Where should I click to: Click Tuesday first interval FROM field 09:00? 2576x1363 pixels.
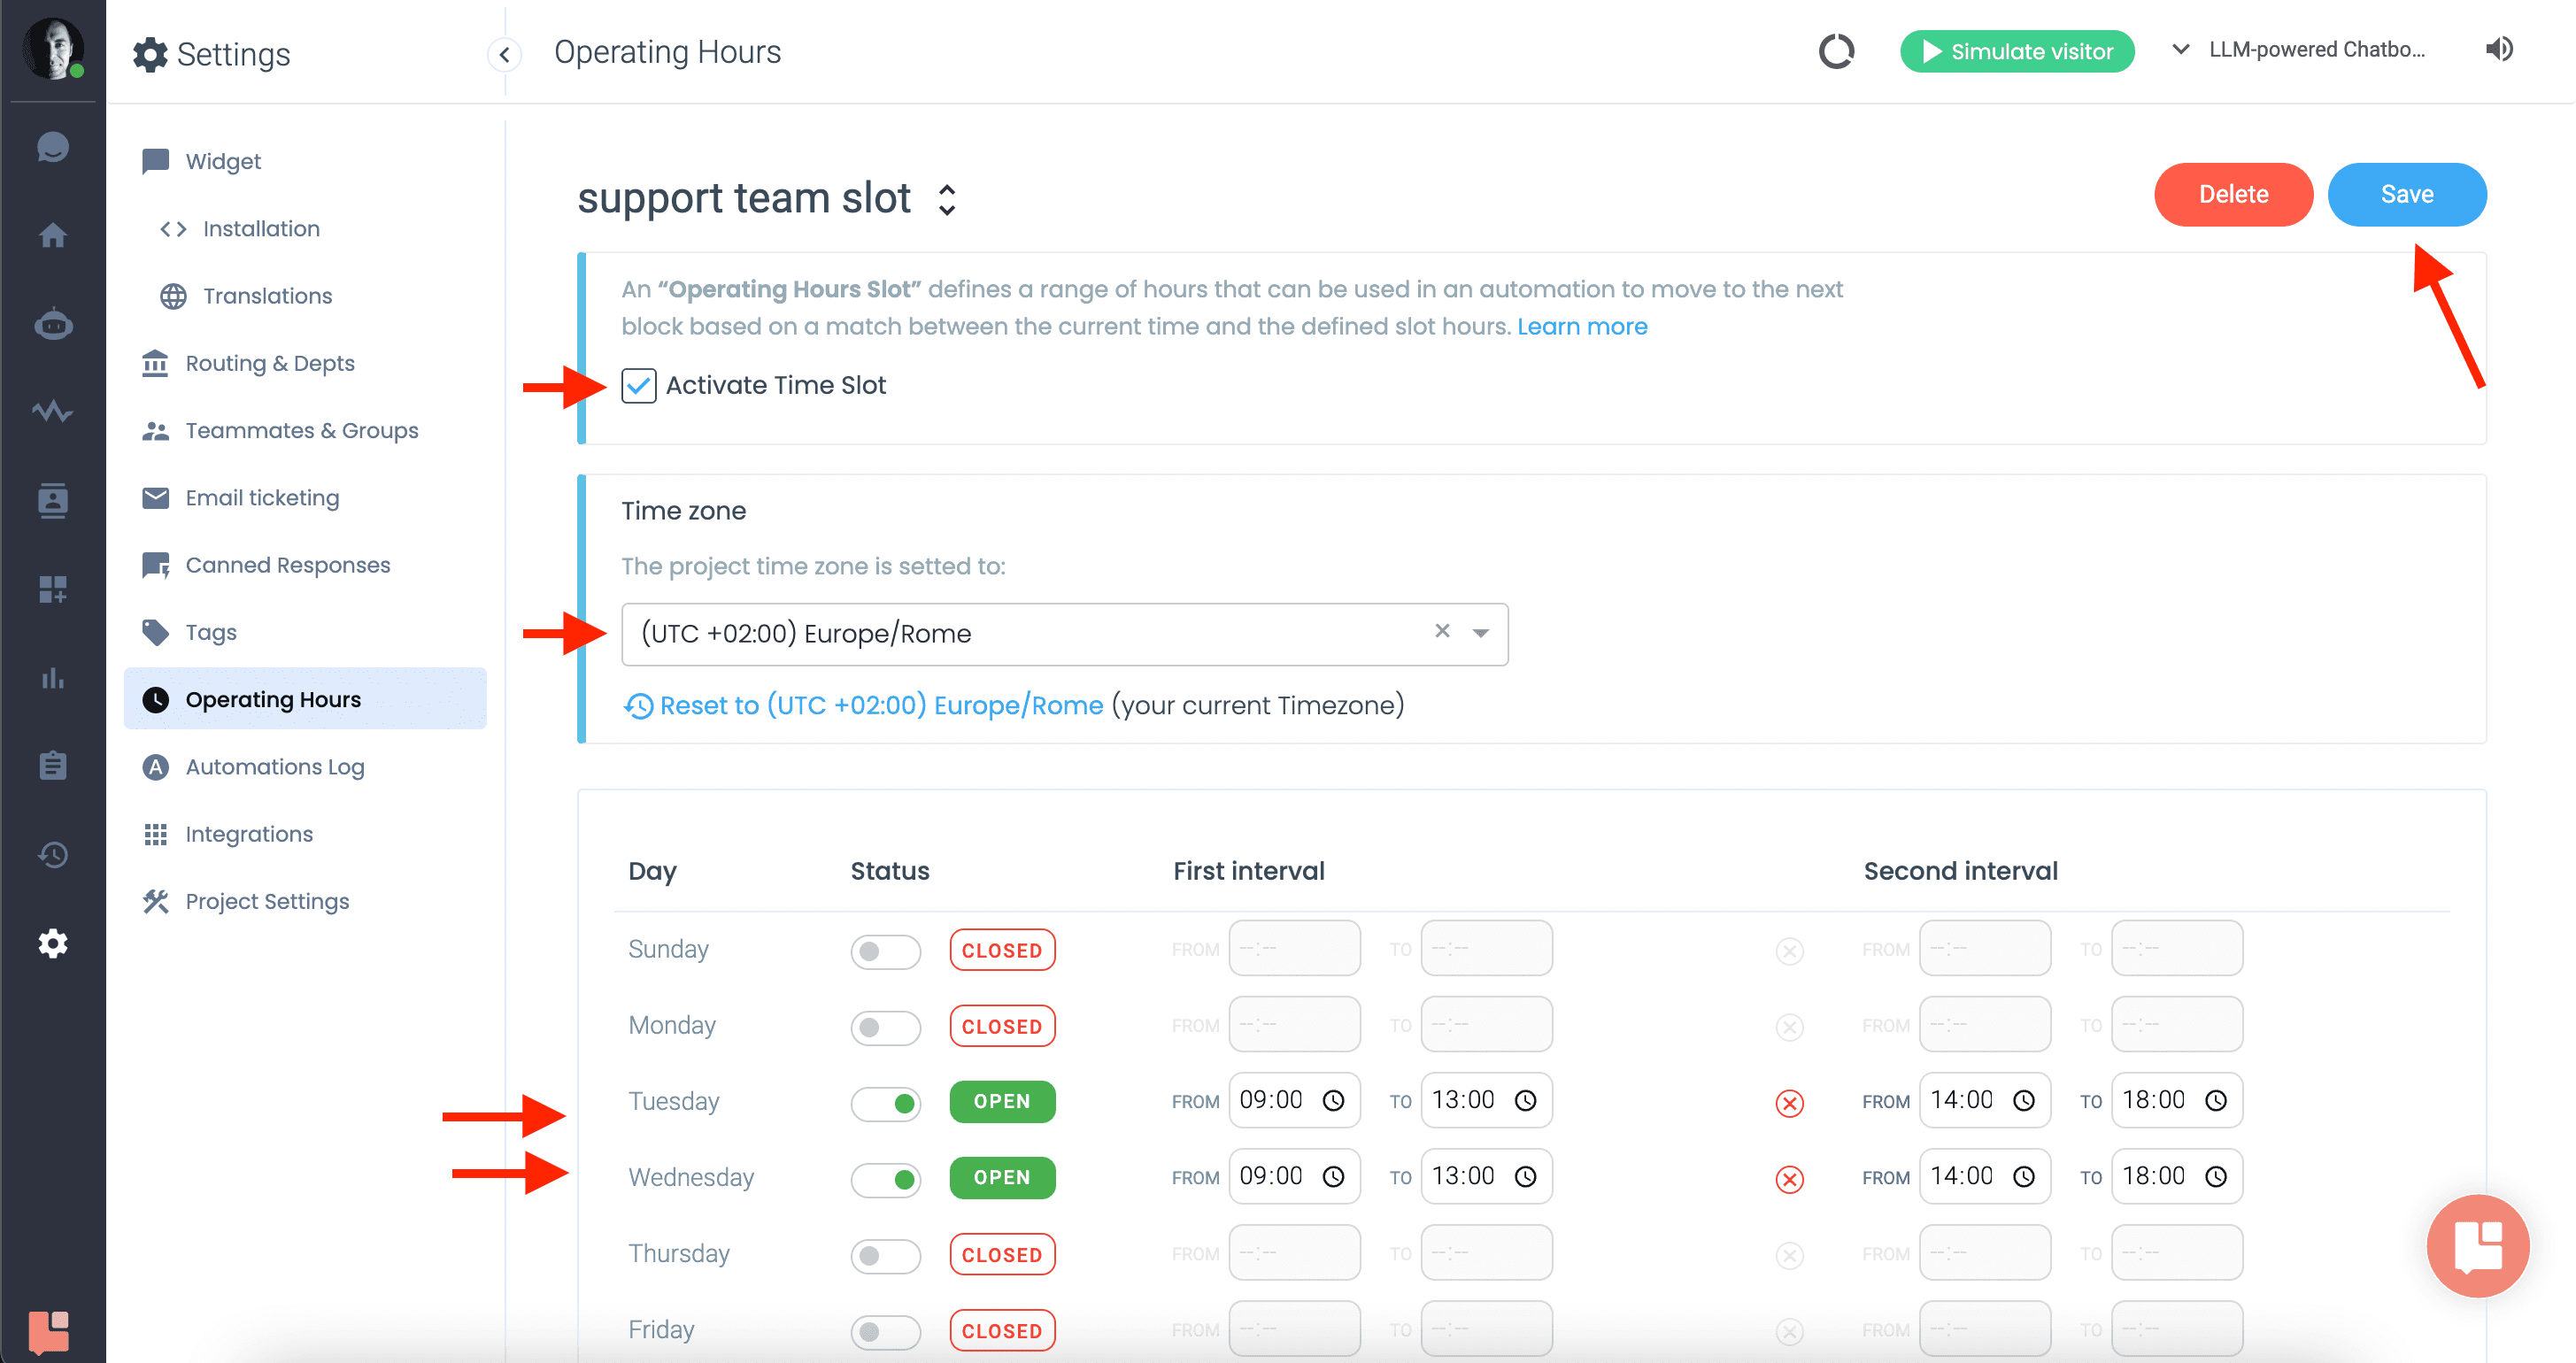click(x=1294, y=1101)
